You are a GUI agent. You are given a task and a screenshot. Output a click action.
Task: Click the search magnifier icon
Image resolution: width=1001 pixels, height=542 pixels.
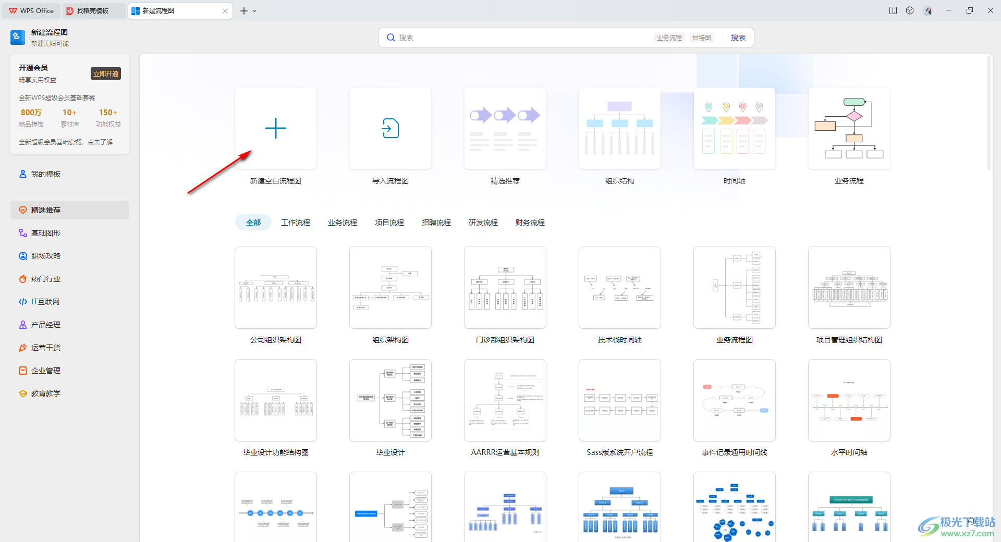390,38
